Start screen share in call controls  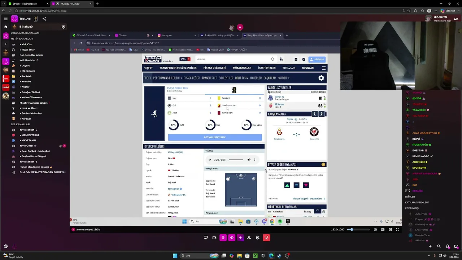pyautogui.click(x=206, y=238)
